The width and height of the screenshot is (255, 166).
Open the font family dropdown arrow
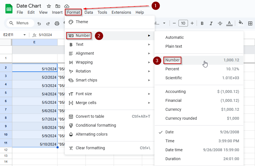(164, 23)
